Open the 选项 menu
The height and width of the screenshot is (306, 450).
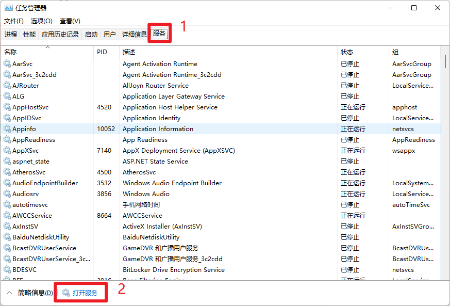[x=40, y=21]
